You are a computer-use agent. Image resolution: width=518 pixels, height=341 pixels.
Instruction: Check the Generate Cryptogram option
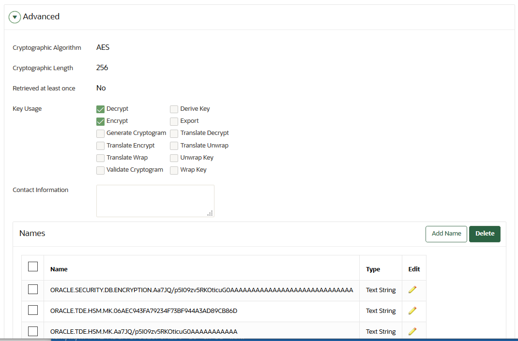[100, 133]
